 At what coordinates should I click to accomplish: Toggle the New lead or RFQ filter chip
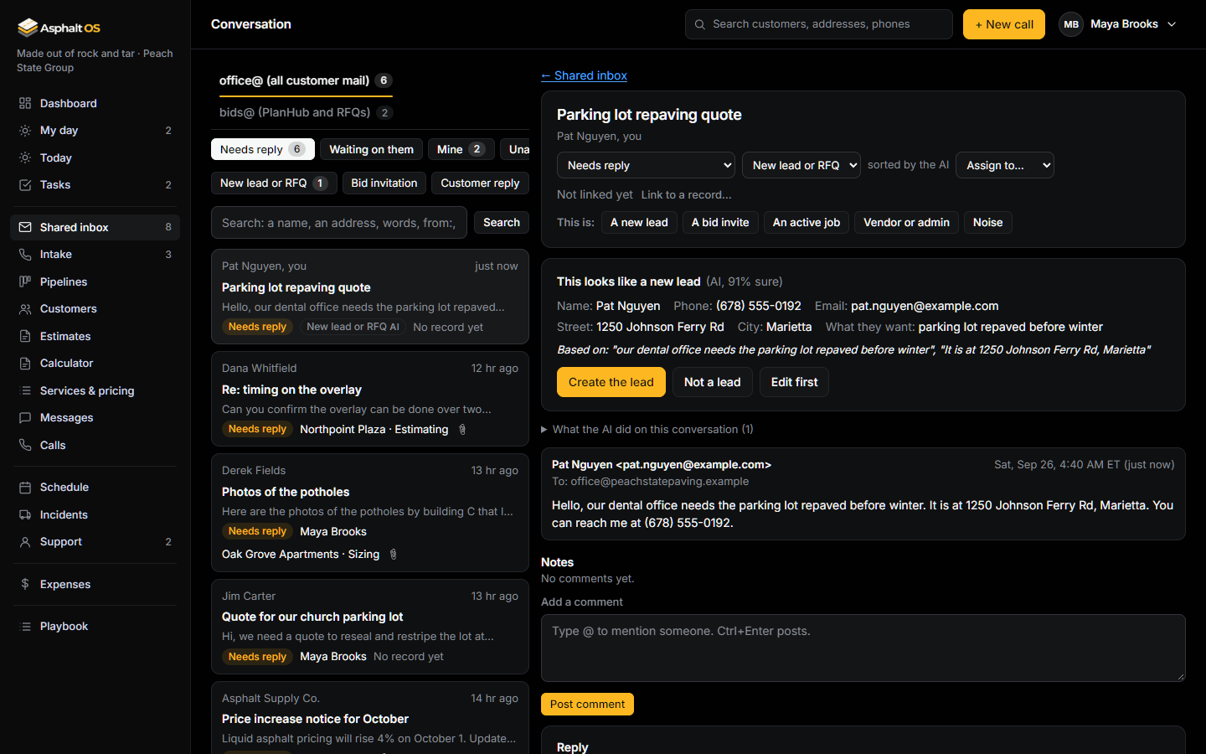point(274,183)
